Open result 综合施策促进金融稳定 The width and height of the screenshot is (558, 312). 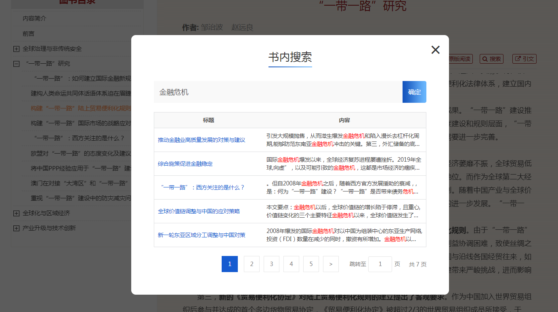point(185,164)
